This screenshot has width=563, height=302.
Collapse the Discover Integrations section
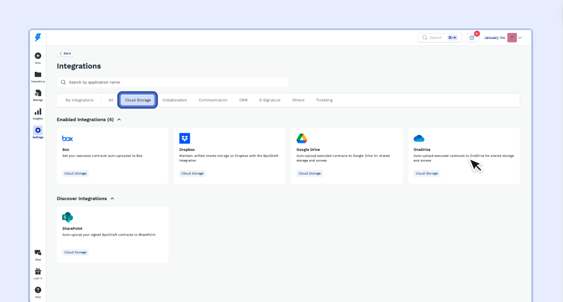pos(112,198)
